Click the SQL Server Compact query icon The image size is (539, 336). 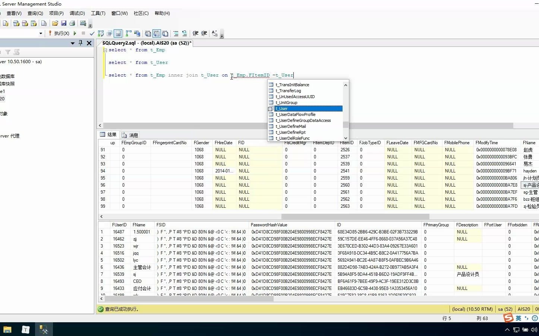click(44, 23)
